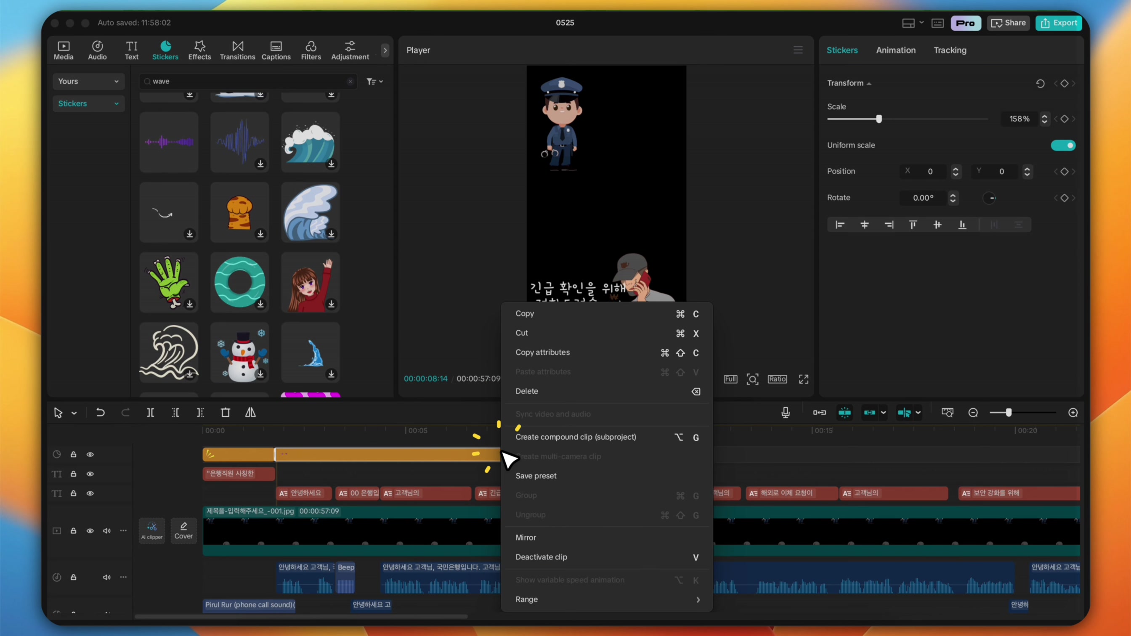This screenshot has height=636, width=1131.
Task: Choose Copy from the context menu
Action: [x=607, y=313]
